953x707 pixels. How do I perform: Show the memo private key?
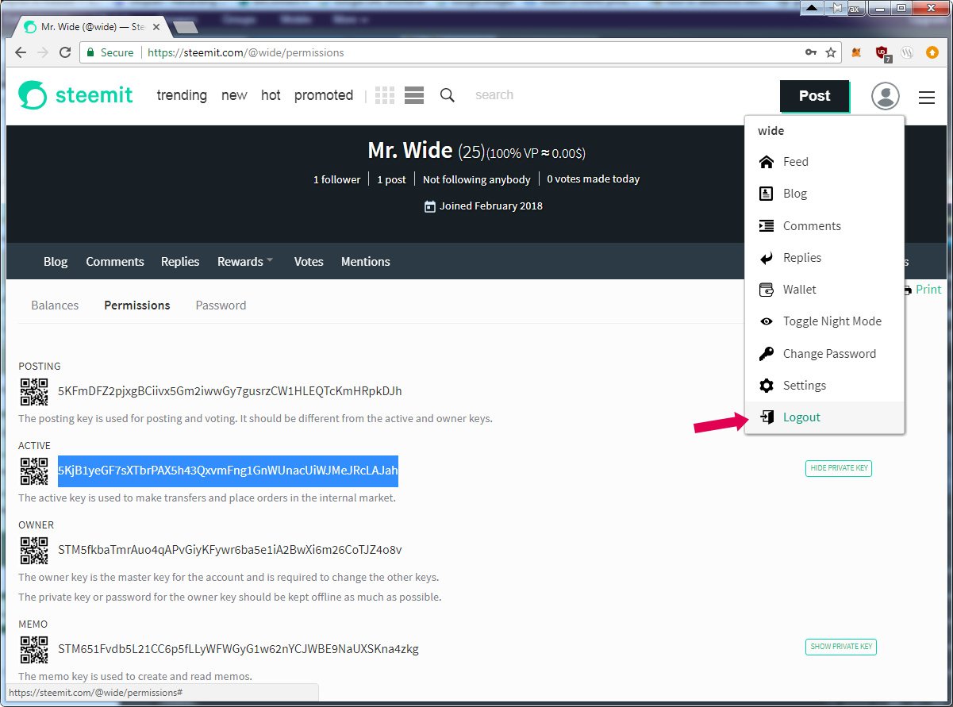(841, 647)
